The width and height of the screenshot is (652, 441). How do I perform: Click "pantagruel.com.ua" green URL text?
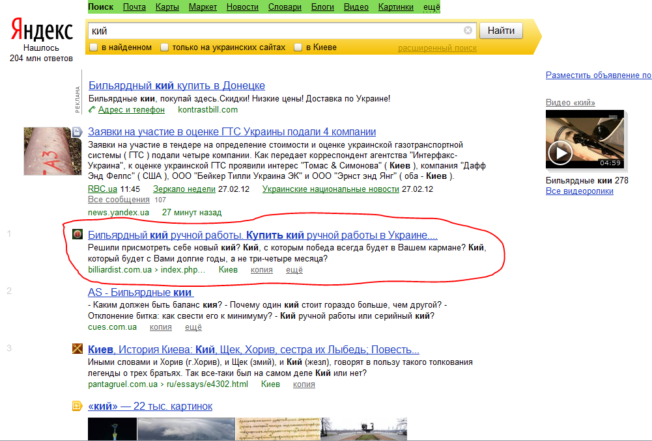(122, 384)
